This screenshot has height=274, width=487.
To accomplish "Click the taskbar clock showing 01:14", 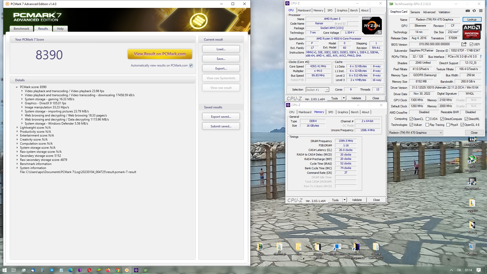I will 468,270.
